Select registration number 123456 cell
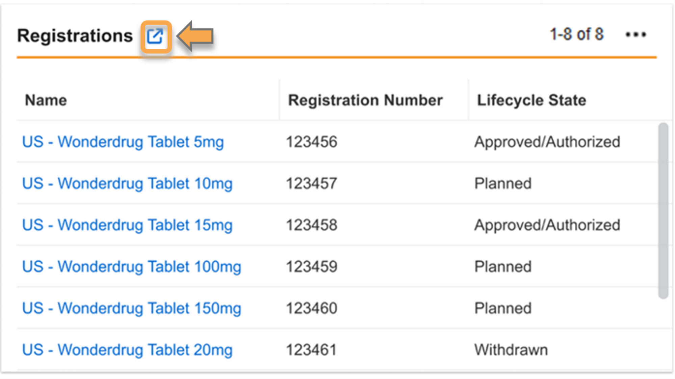Screen dimensions: 675x379 (x=312, y=142)
